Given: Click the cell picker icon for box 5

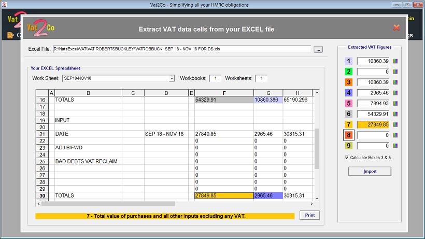Looking at the screenshot, I should [395, 104].
